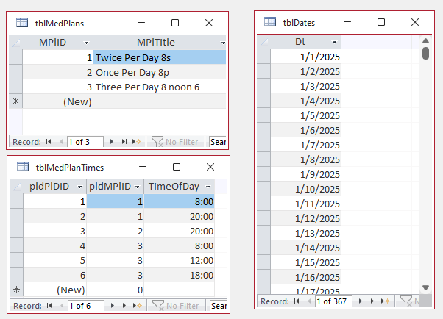Go to last record in tblMedPlans
The height and width of the screenshot is (319, 443).
point(124,141)
